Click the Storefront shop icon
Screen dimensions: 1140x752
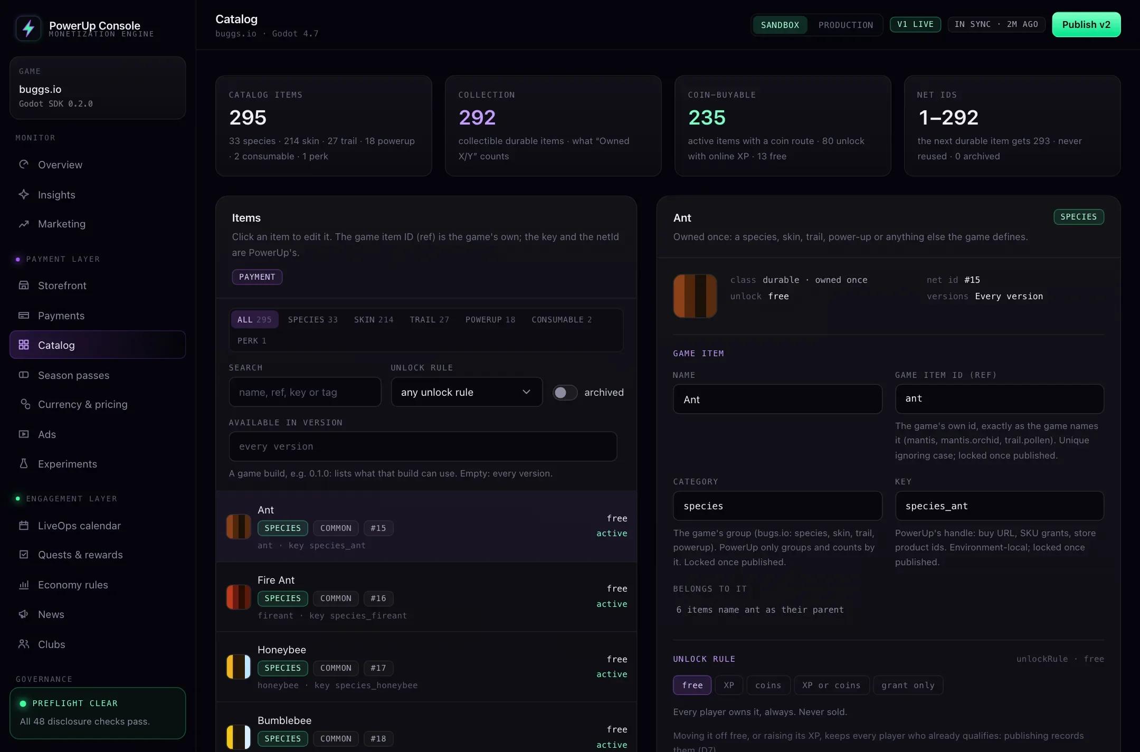click(24, 285)
